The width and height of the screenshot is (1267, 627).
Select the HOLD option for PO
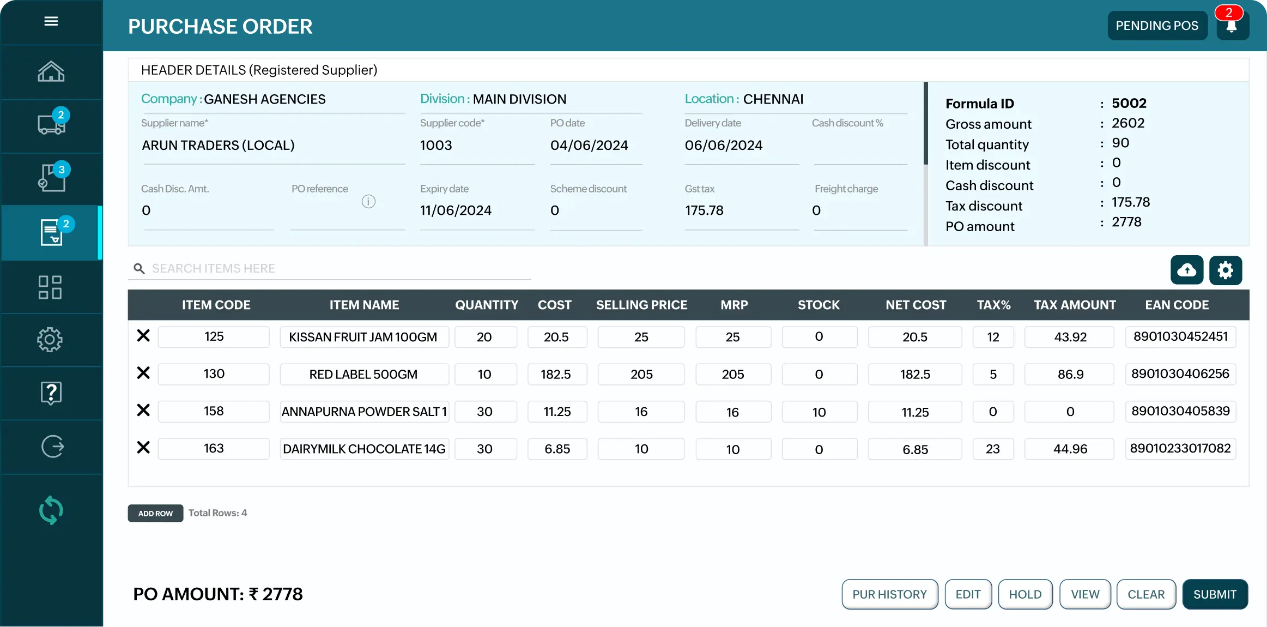(x=1026, y=593)
